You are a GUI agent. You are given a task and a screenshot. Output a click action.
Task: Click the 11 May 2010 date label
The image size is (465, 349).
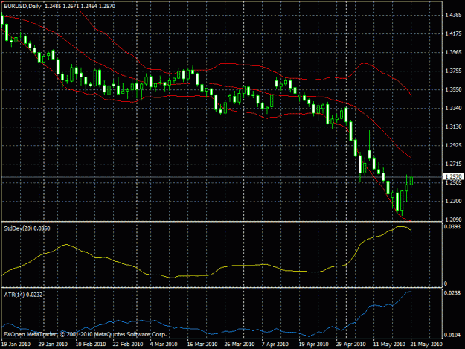click(389, 345)
